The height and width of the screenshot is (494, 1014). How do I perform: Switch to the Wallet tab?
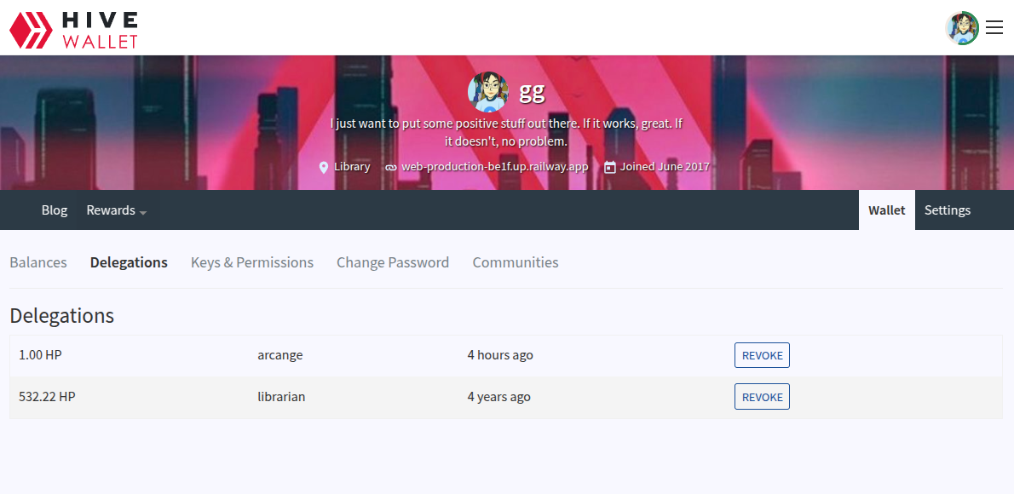click(x=886, y=210)
